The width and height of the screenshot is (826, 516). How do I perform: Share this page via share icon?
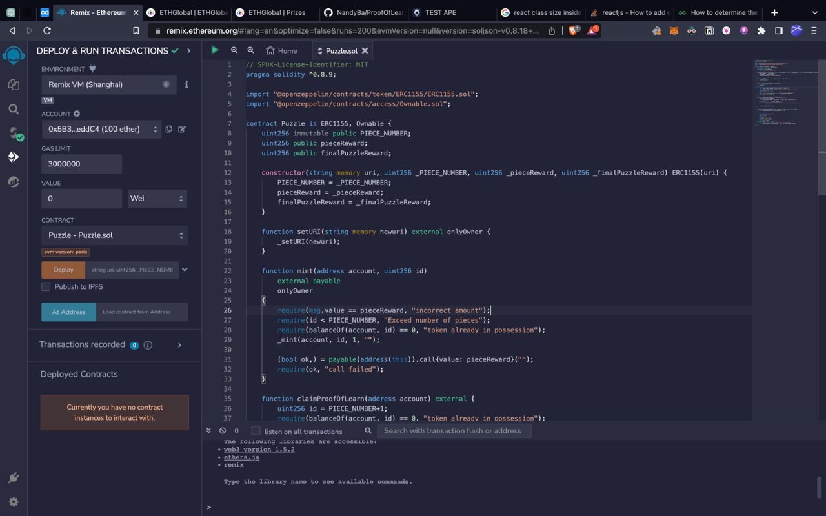click(552, 30)
